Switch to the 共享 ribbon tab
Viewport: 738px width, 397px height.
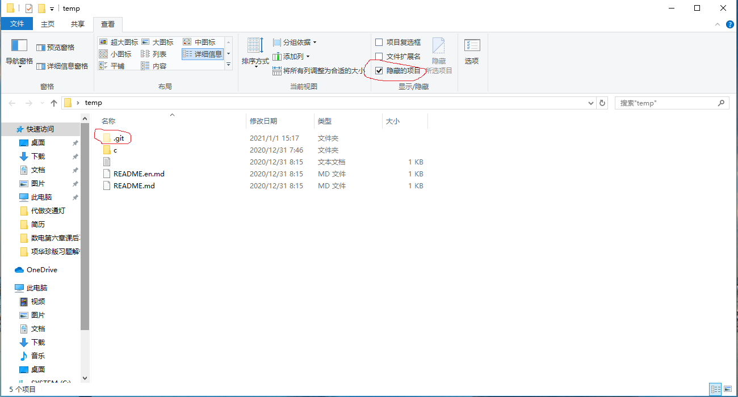(78, 24)
